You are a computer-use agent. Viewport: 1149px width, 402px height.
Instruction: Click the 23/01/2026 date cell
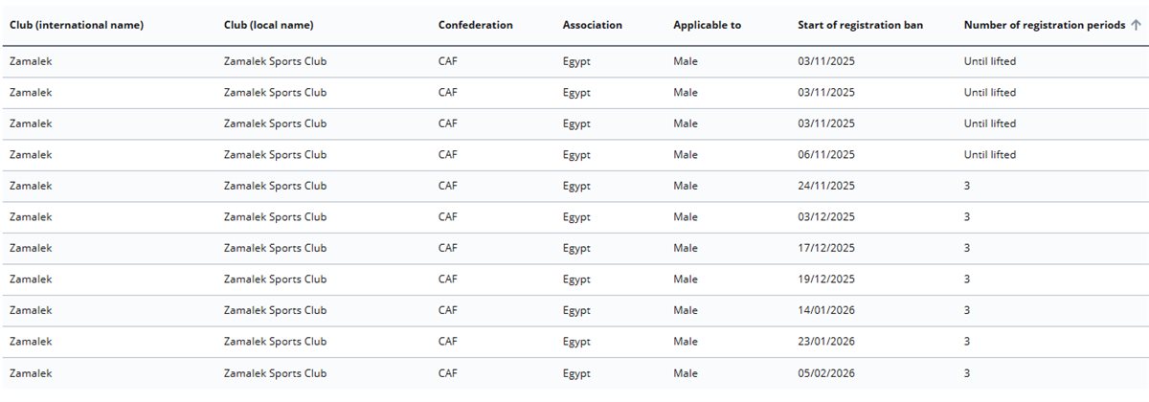tap(826, 342)
